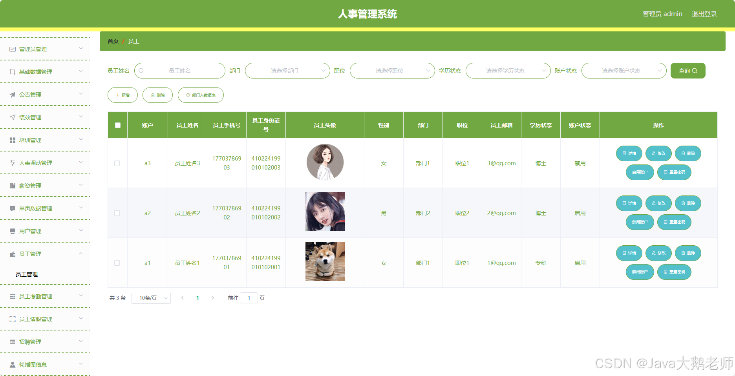Open the 请选择部门 dropdown
This screenshot has height=376, width=735.
click(x=287, y=71)
